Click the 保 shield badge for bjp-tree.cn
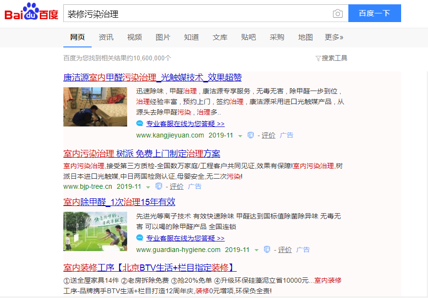428x298 pixels. (x=159, y=186)
